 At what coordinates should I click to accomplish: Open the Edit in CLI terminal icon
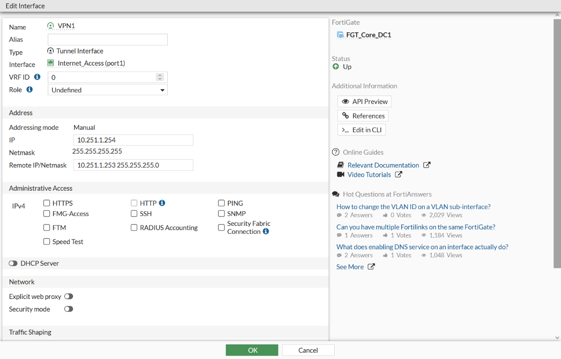coord(346,130)
